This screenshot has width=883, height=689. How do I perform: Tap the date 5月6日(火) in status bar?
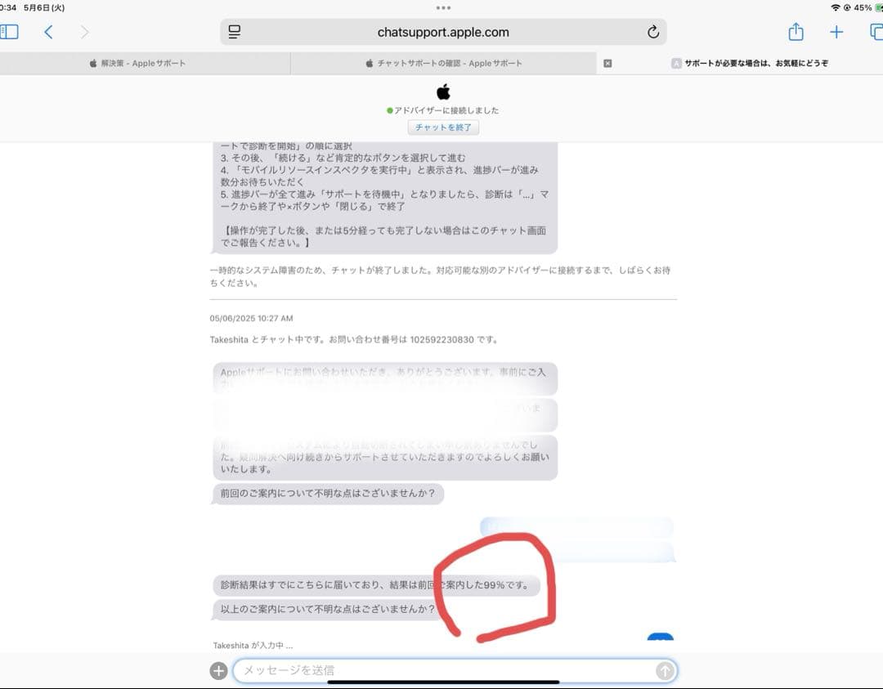(44, 8)
